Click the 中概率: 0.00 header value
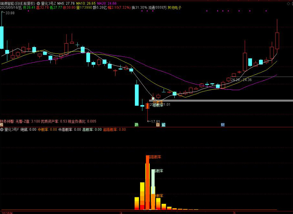The image size is (293, 214). (47, 129)
